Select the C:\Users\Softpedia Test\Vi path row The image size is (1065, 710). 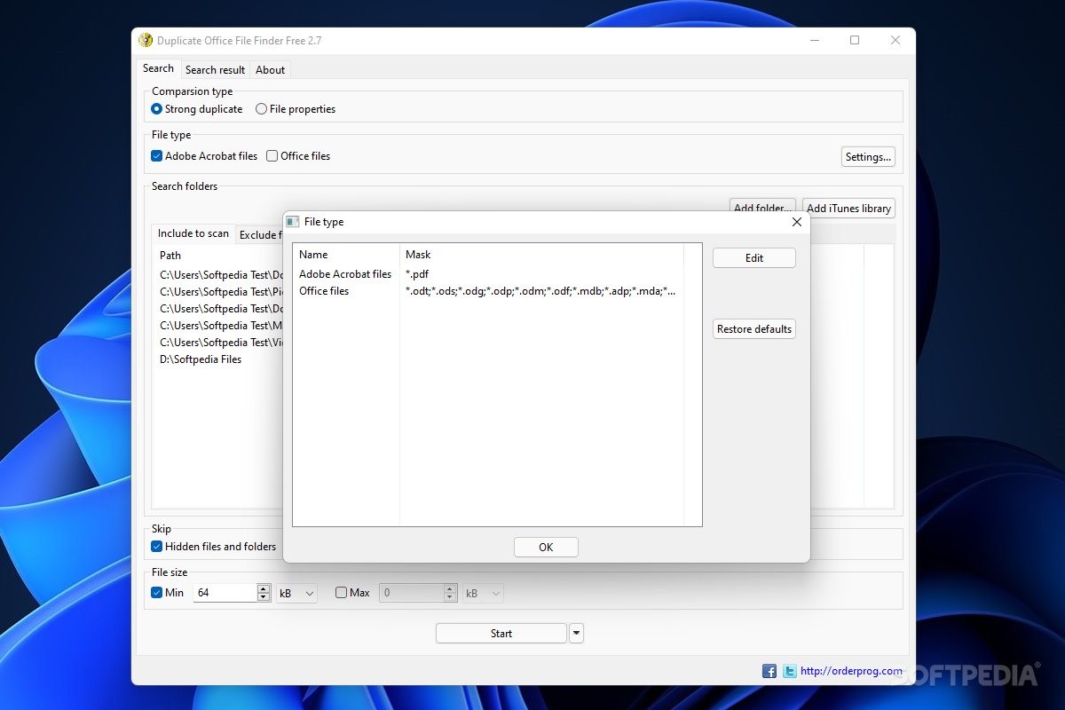221,343
